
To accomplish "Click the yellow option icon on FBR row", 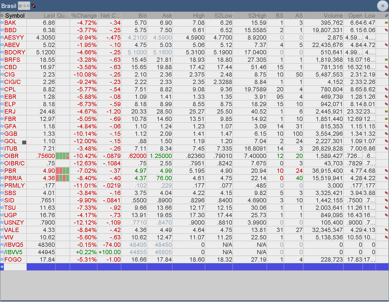I will (x=386, y=119).
